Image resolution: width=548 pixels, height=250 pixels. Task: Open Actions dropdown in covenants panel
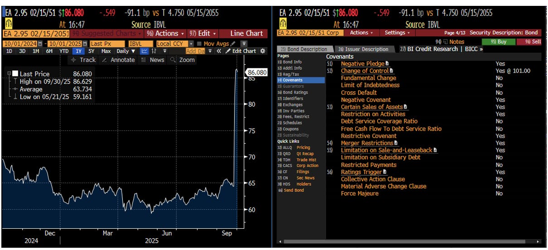click(x=362, y=33)
